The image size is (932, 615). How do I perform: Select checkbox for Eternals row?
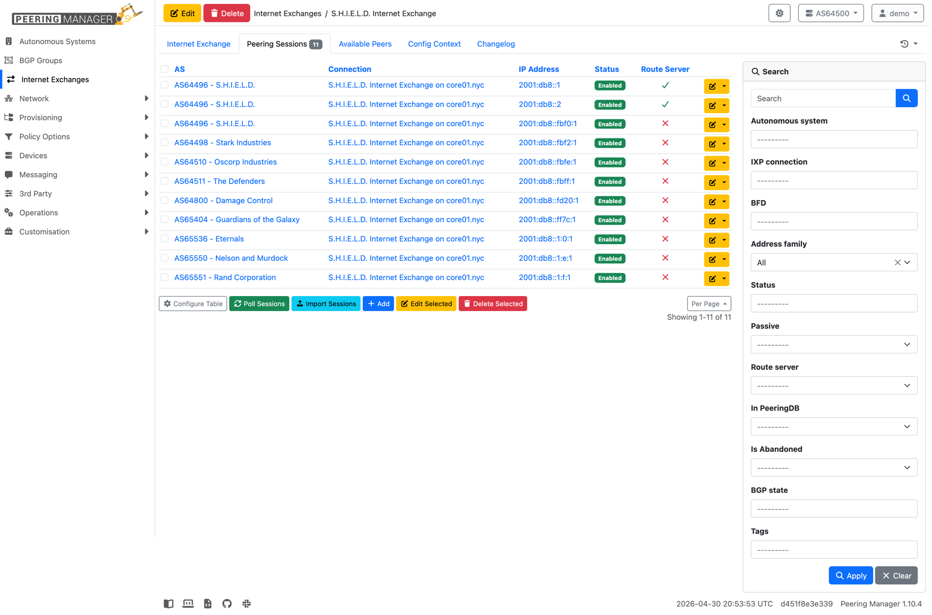pyautogui.click(x=165, y=239)
